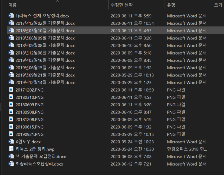Select file name 최종리눅스오답정리.docx
Viewport: 224px width, 175px height.
[39, 164]
